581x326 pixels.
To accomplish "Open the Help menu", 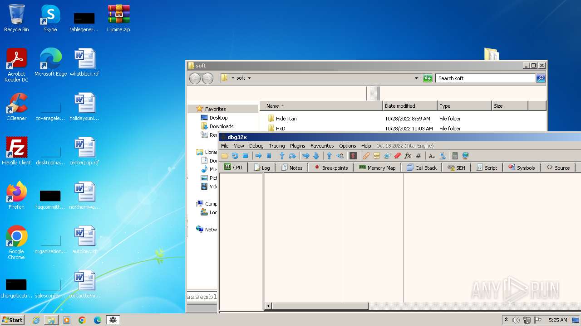I will pos(366,146).
